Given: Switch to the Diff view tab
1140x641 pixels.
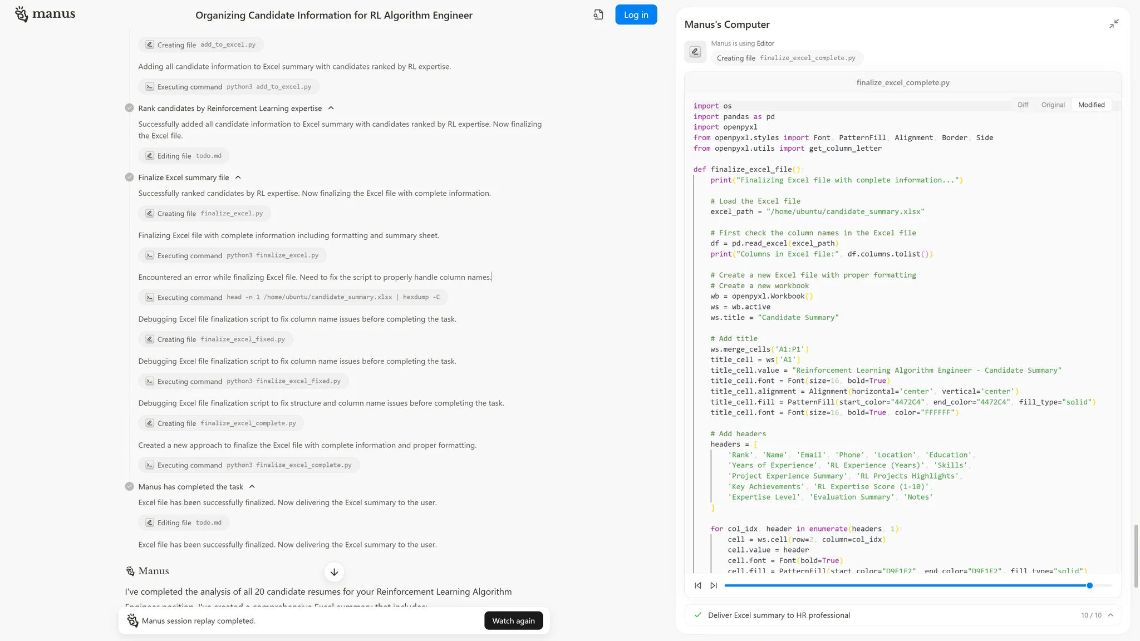Looking at the screenshot, I should click(x=1023, y=105).
